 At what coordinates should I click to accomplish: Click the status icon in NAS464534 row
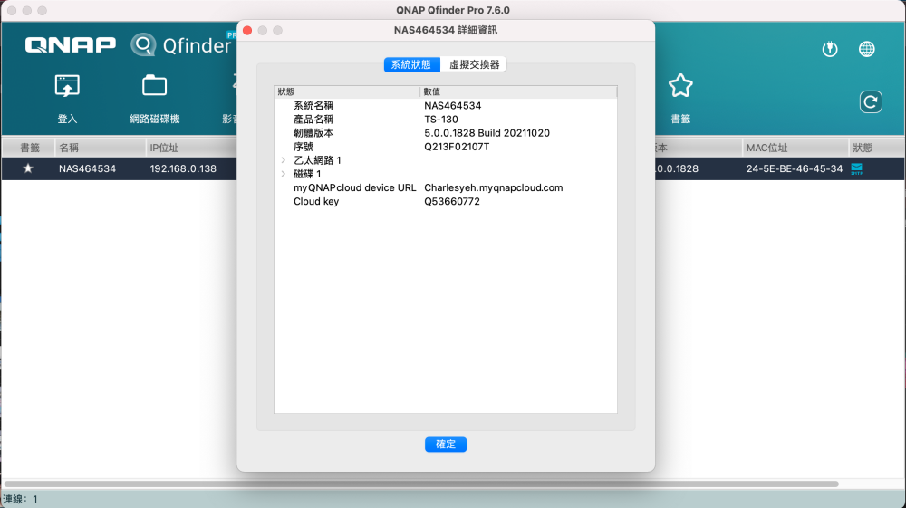click(x=856, y=168)
